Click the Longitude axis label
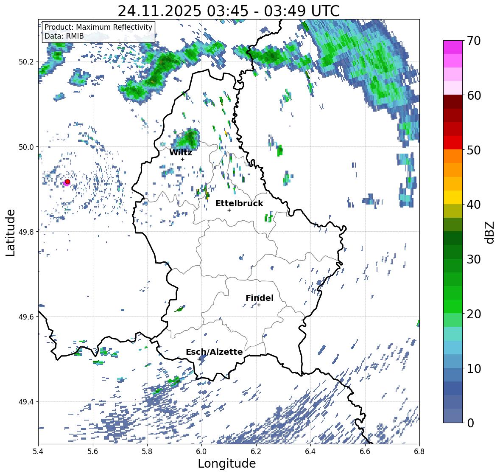The image size is (500, 474). coord(227,463)
